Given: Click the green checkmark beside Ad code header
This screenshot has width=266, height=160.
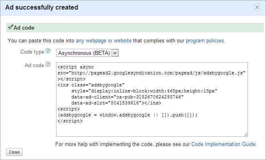Looking at the screenshot, I should click(10, 27).
